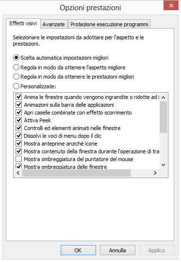Select Scelta automatica impostazioni migliori
181x262 pixels.
[x=16, y=58]
